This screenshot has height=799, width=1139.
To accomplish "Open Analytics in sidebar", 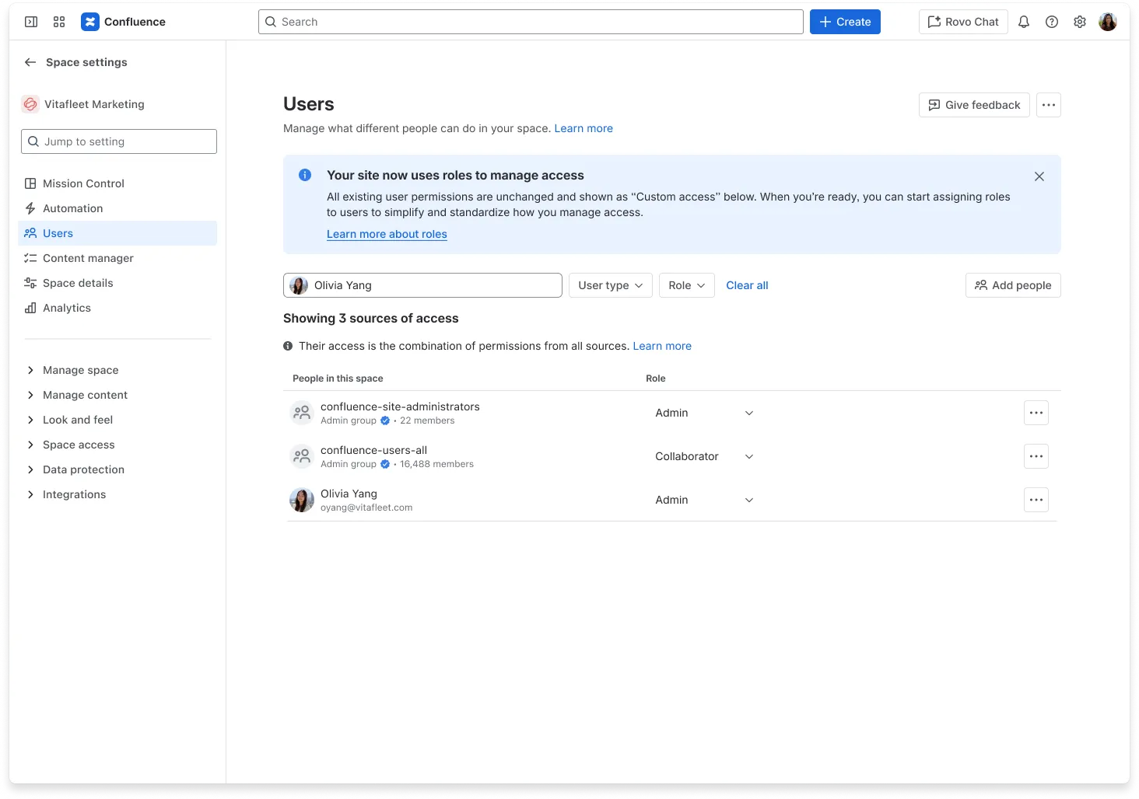I will click(x=117, y=308).
